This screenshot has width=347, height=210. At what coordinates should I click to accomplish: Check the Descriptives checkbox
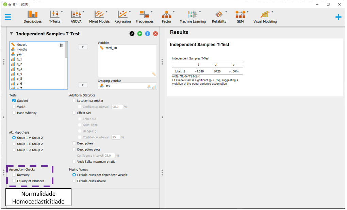[x=74, y=143]
